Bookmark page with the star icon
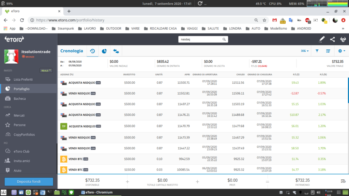 (264, 20)
